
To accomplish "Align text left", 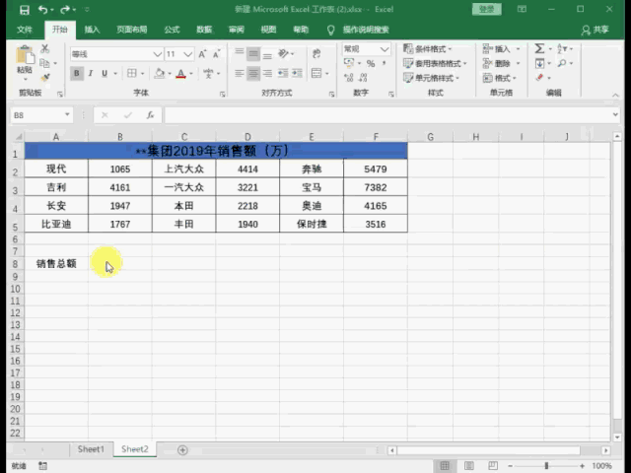I will pyautogui.click(x=239, y=73).
